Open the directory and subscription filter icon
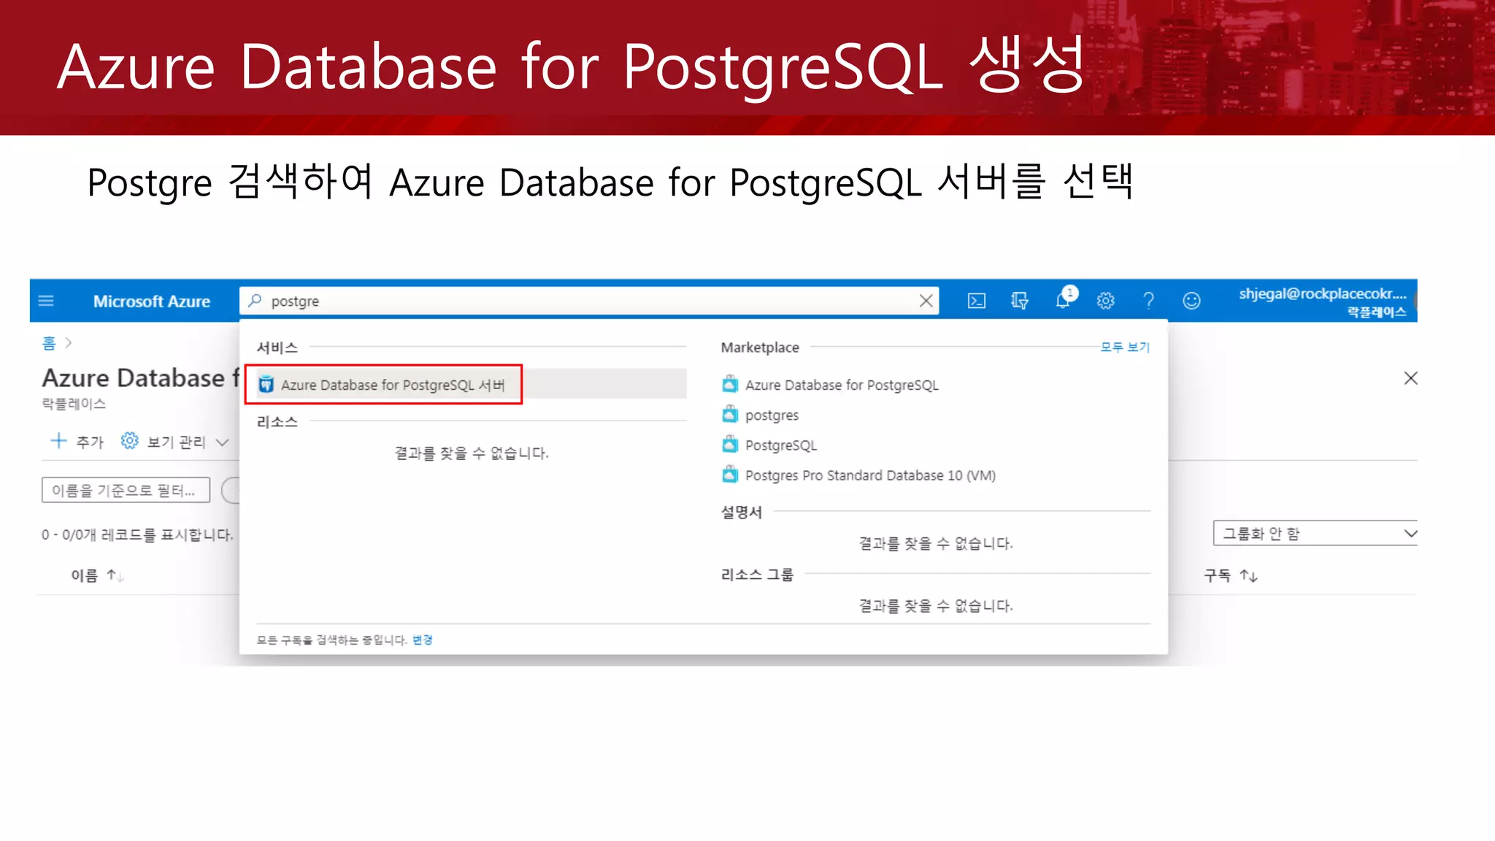The width and height of the screenshot is (1495, 841). click(x=1020, y=301)
